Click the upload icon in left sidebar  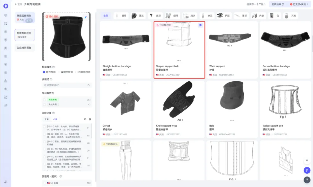(x=6, y=81)
